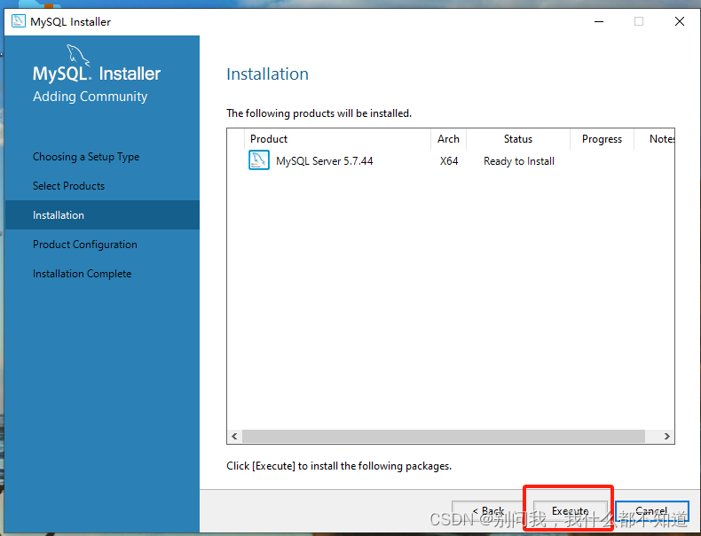Click the Status column header
The height and width of the screenshot is (536, 701).
(517, 139)
